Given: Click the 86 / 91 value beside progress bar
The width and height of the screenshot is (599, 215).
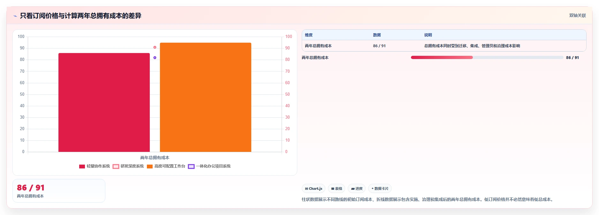Looking at the screenshot, I should tap(572, 58).
